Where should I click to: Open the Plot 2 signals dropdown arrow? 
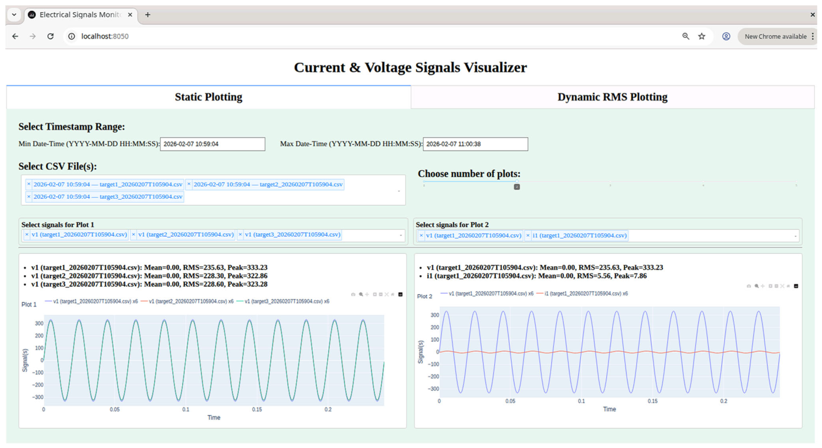795,237
